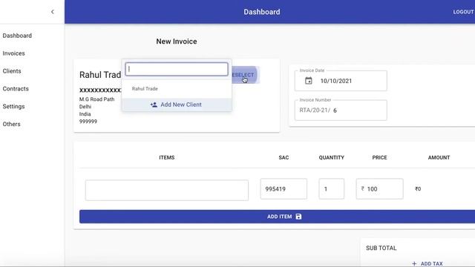Click the India address line
Viewport: 475px width, 267px height.
coord(85,114)
